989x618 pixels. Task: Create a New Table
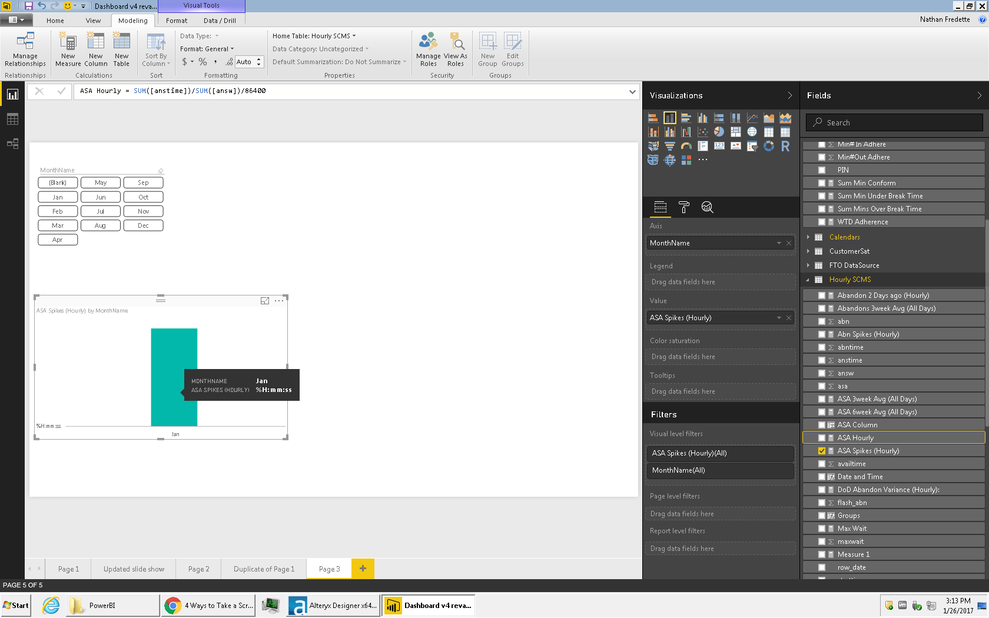(x=121, y=50)
